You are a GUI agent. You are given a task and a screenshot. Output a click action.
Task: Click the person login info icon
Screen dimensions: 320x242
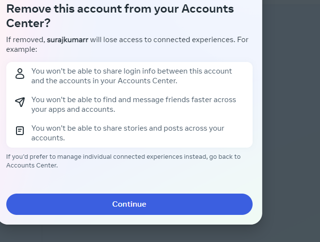(20, 74)
